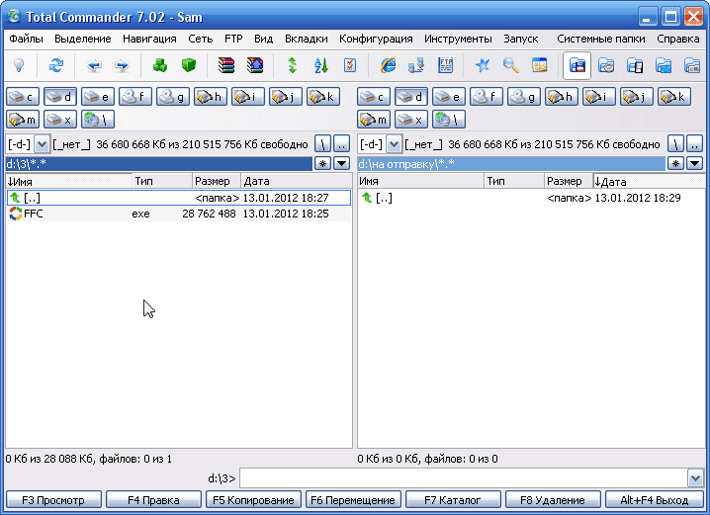This screenshot has width=710, height=515.
Task: Open network neighborhood in right panel
Action: pos(449,120)
